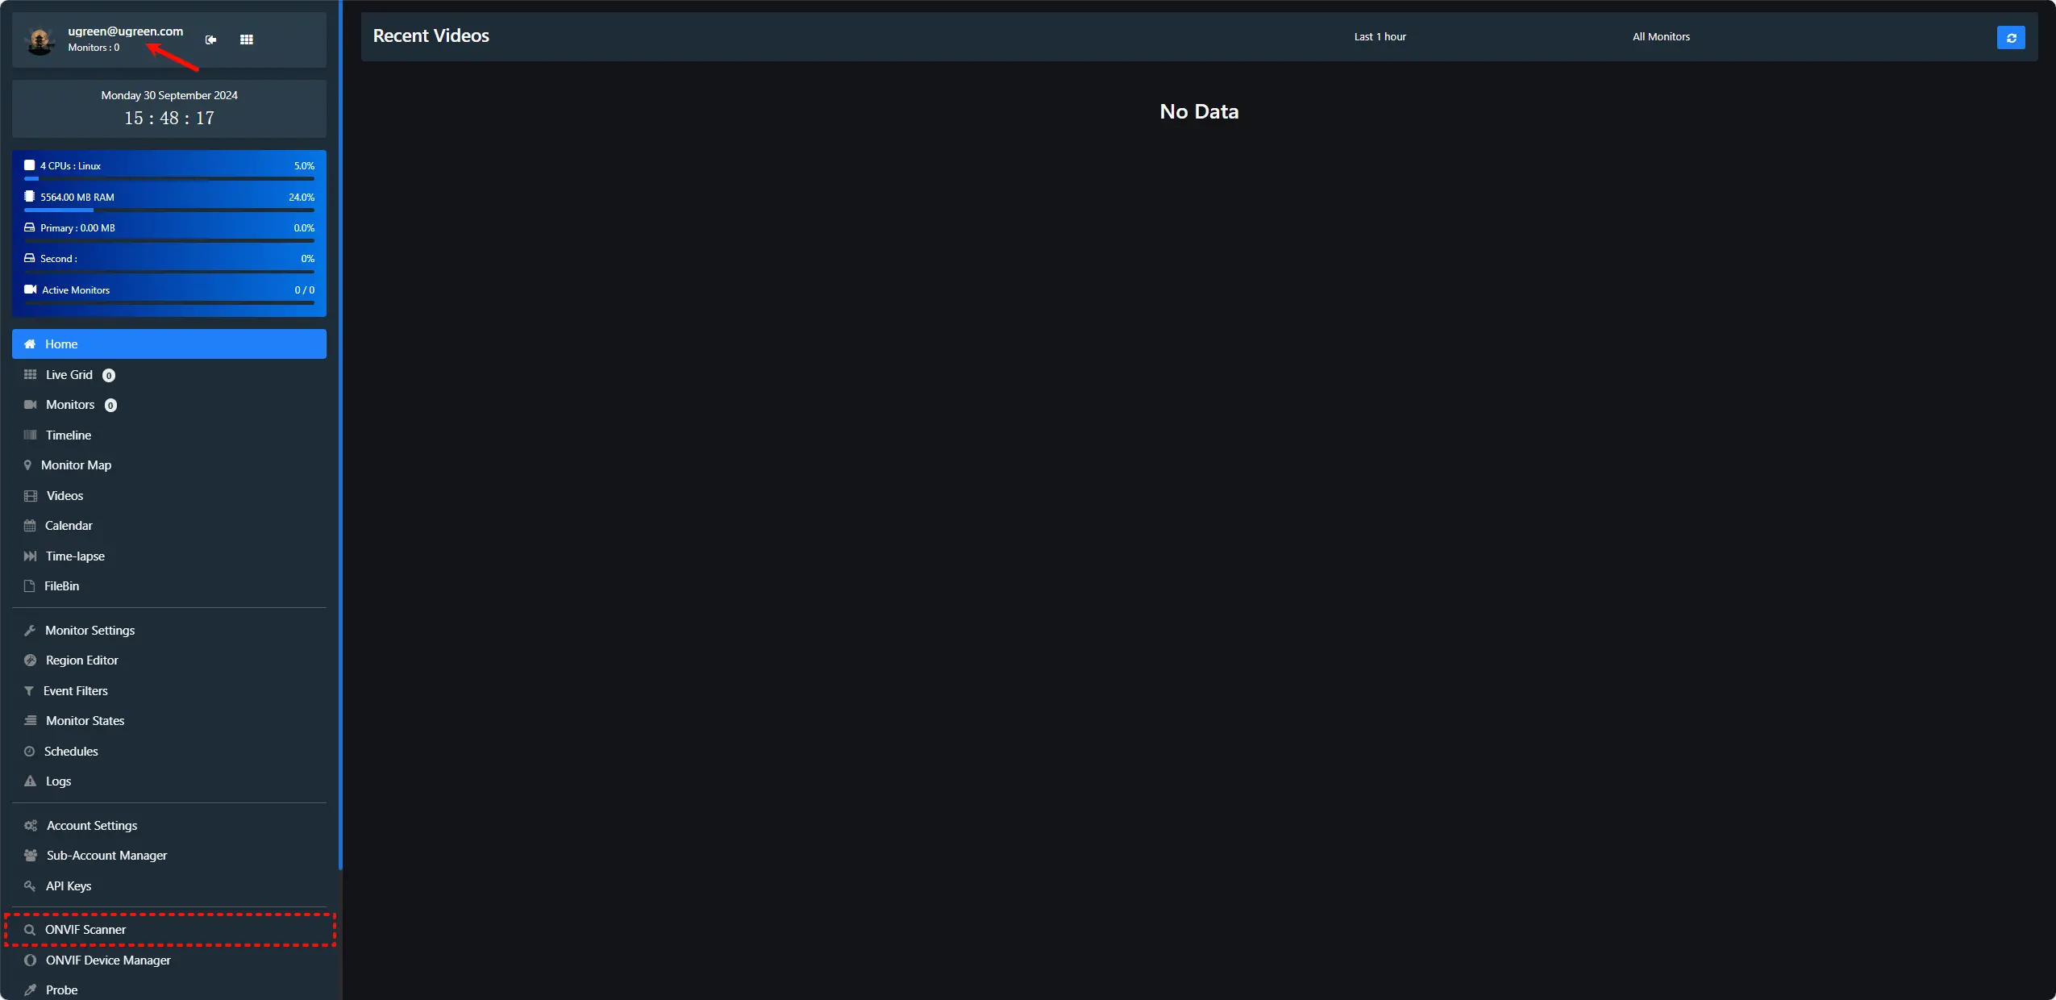This screenshot has height=1000, width=2056.
Task: Expand the All Monitors filter dropdown
Action: pos(1661,37)
